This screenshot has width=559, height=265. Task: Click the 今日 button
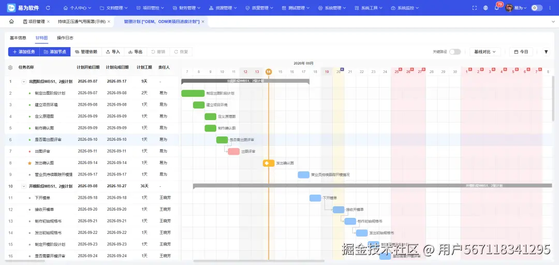521,52
